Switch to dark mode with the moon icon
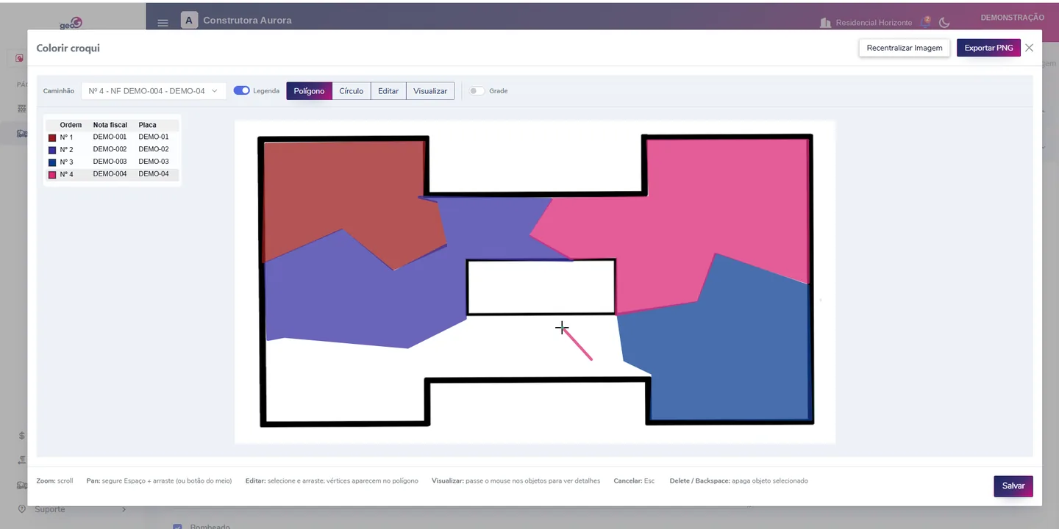Screen dimensions: 1059x529 point(944,23)
